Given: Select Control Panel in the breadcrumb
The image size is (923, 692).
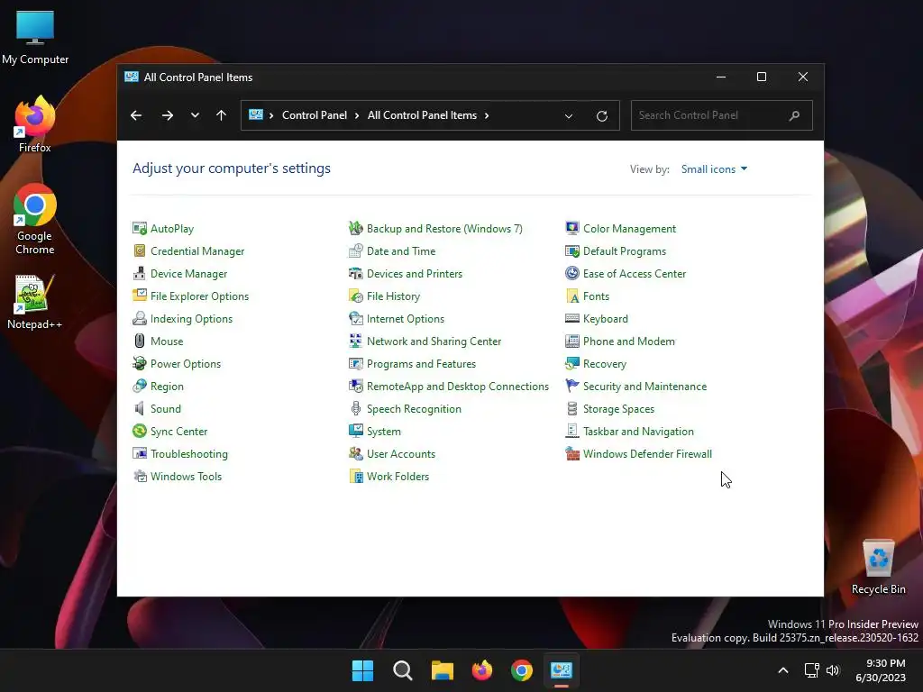Looking at the screenshot, I should click(x=315, y=115).
